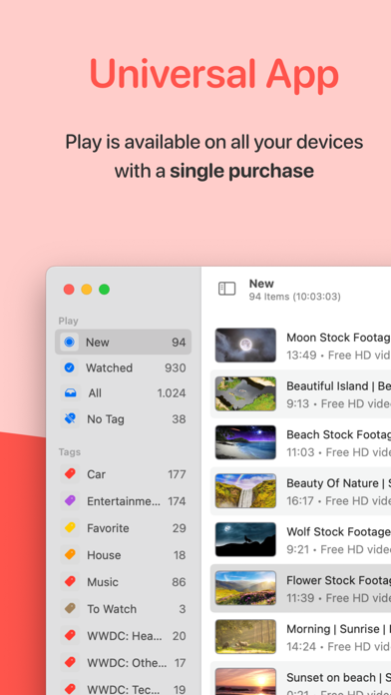Image resolution: width=391 pixels, height=695 pixels.
Task: Click the 14:24 duration text
Action: [302, 647]
